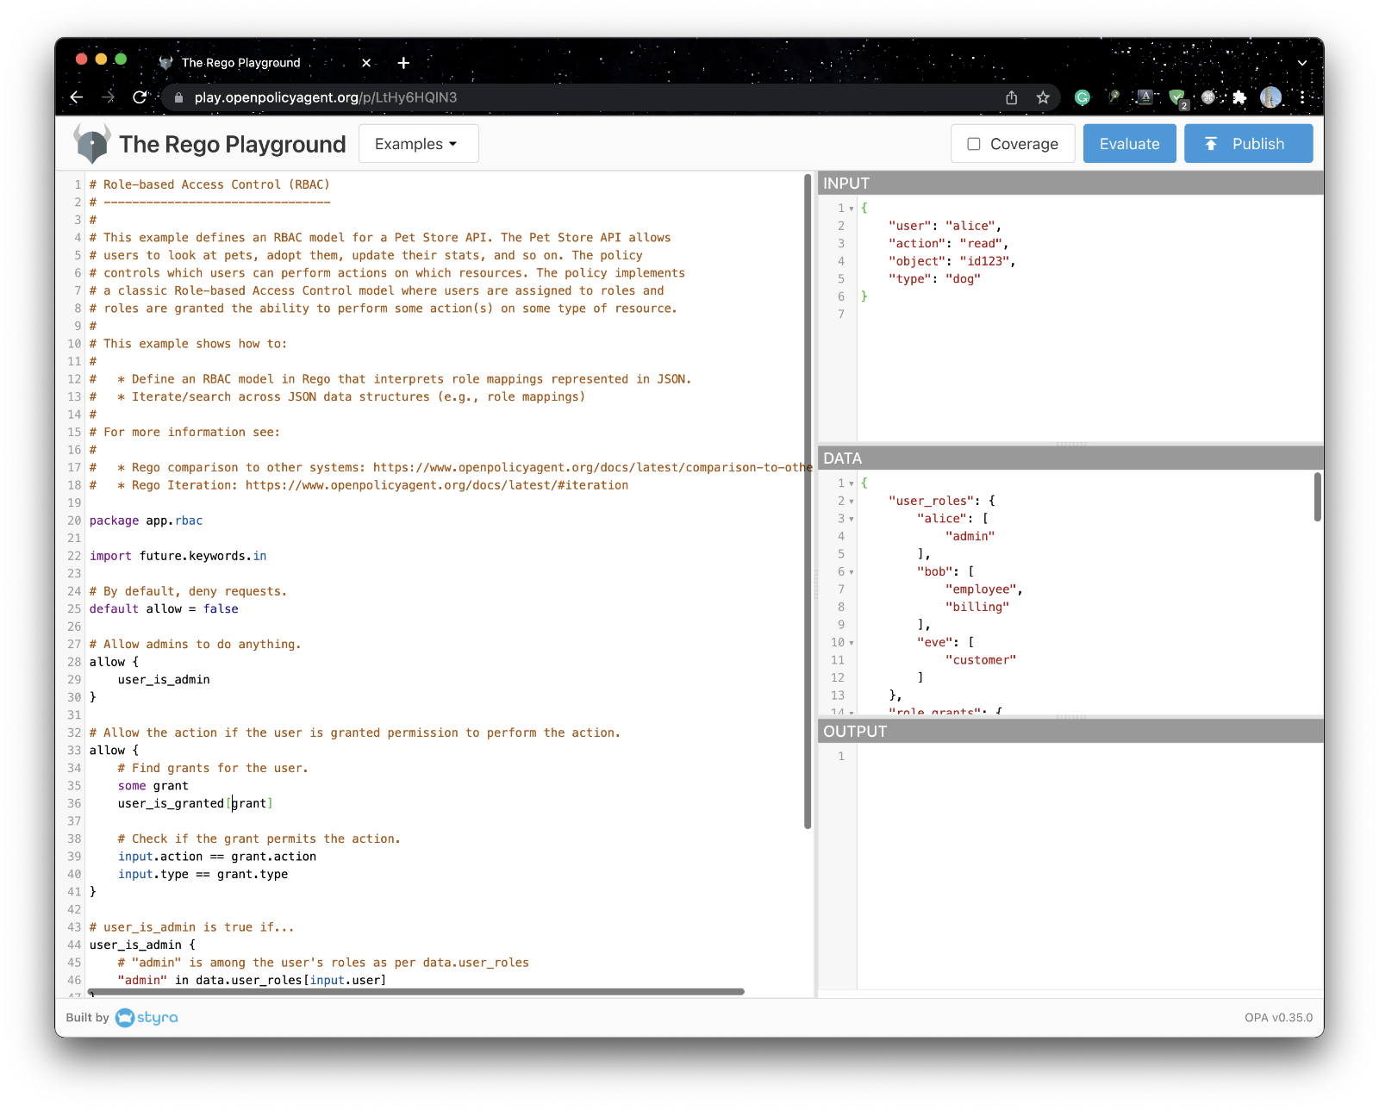Click the policy editor vertical scrollbar
Image resolution: width=1379 pixels, height=1110 pixels.
[808, 502]
